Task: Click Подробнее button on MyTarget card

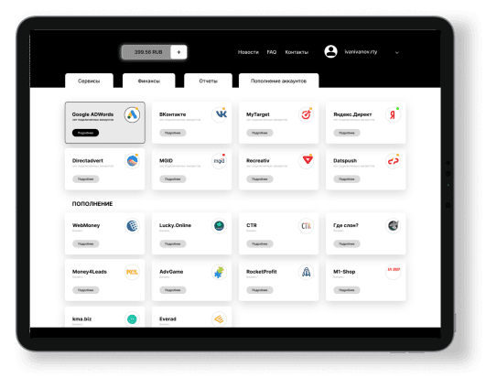Action: tap(260, 133)
